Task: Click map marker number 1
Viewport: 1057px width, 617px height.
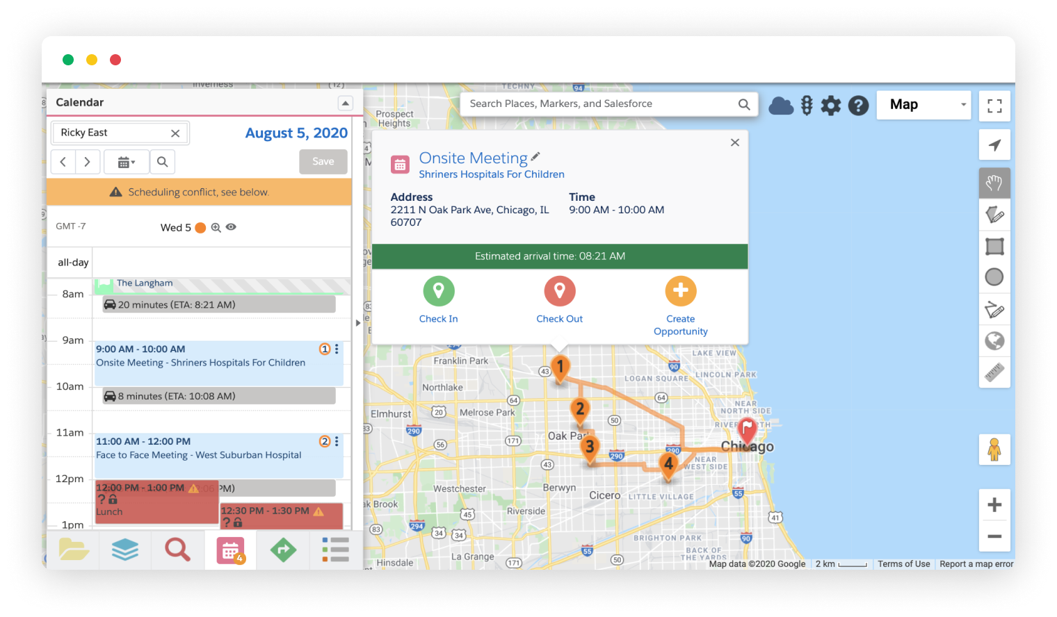Action: tap(560, 369)
